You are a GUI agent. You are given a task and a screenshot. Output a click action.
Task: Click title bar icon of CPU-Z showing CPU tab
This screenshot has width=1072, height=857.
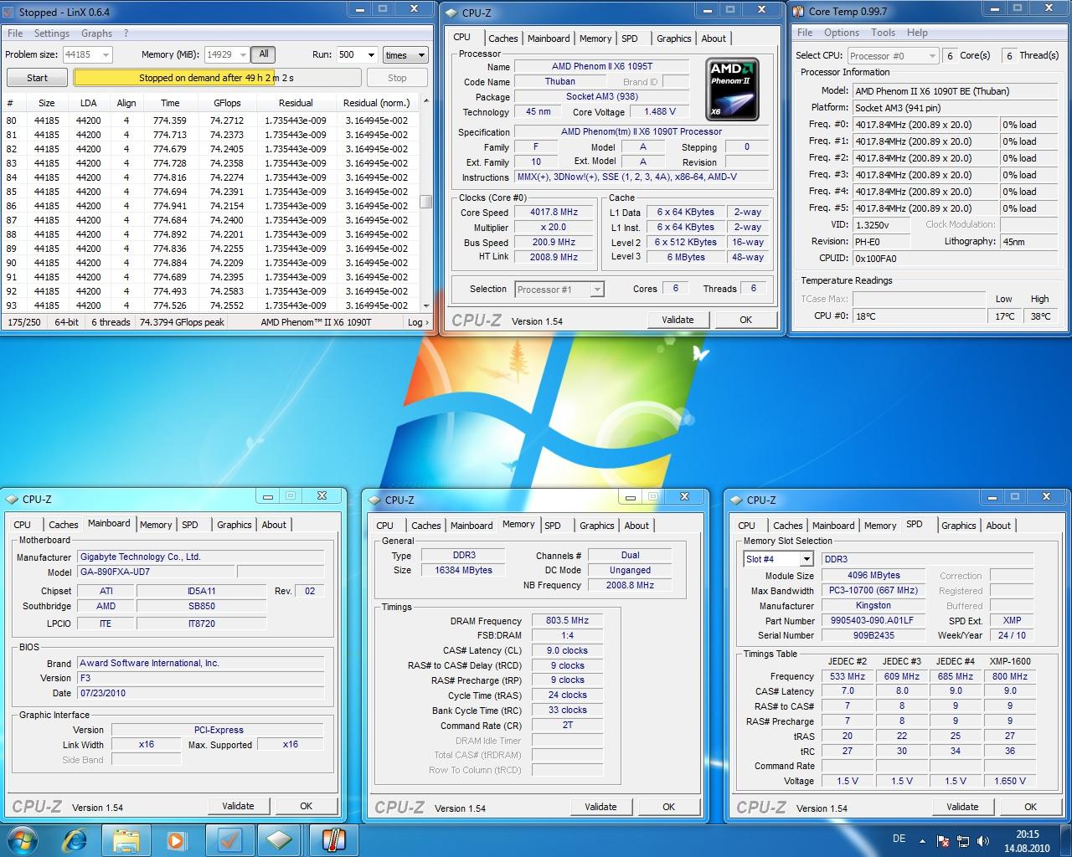pos(452,13)
